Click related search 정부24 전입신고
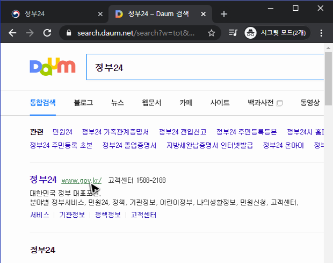The image size is (333, 263). [183, 132]
